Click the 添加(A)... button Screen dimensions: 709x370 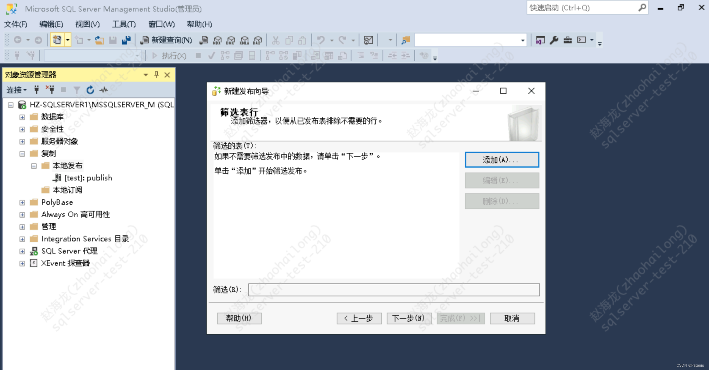pos(502,160)
